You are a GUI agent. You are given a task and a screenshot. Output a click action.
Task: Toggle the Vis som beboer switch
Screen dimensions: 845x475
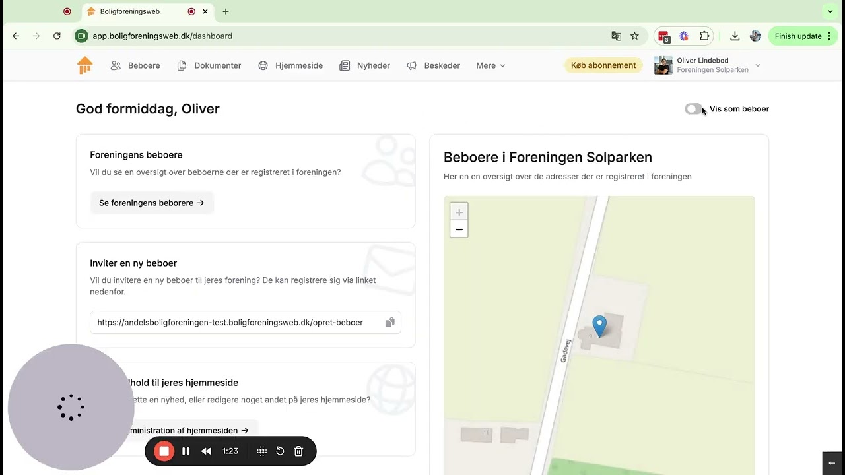point(693,109)
